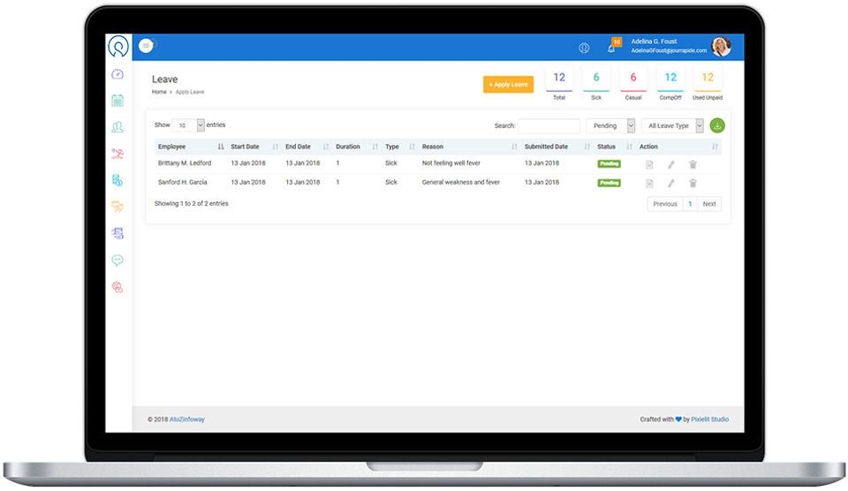Viewport: 848px width, 491px height.
Task: Sort table by Type column
Action: pyautogui.click(x=399, y=147)
